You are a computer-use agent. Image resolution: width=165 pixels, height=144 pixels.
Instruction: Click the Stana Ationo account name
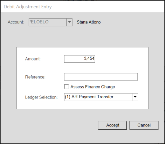[89, 22]
